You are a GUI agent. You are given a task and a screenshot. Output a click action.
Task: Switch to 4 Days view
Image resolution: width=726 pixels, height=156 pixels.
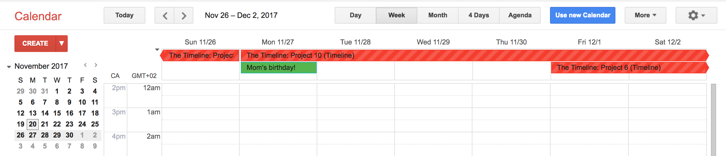[479, 15]
